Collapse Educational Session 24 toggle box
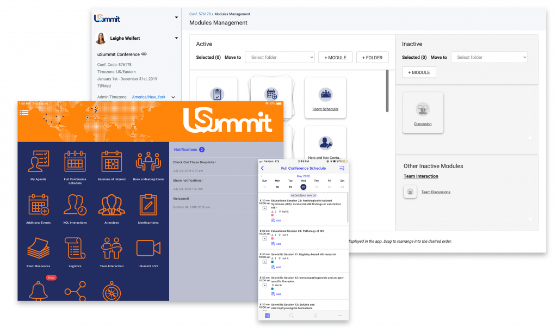 [265, 238]
